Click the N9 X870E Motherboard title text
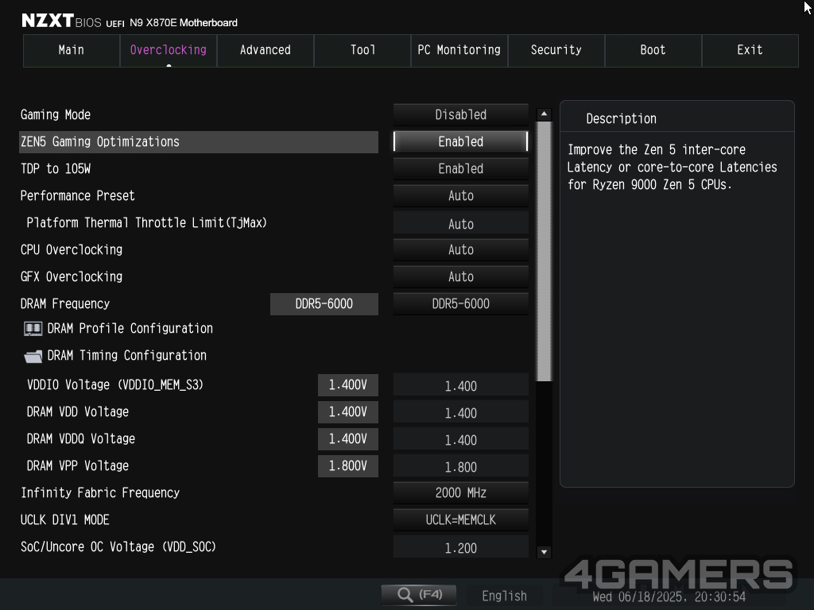Image resolution: width=814 pixels, height=610 pixels. 184,23
